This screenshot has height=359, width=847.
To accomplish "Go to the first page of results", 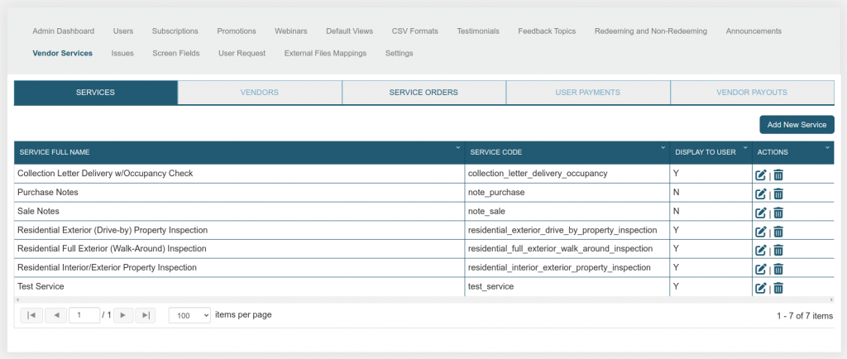I will (x=31, y=315).
